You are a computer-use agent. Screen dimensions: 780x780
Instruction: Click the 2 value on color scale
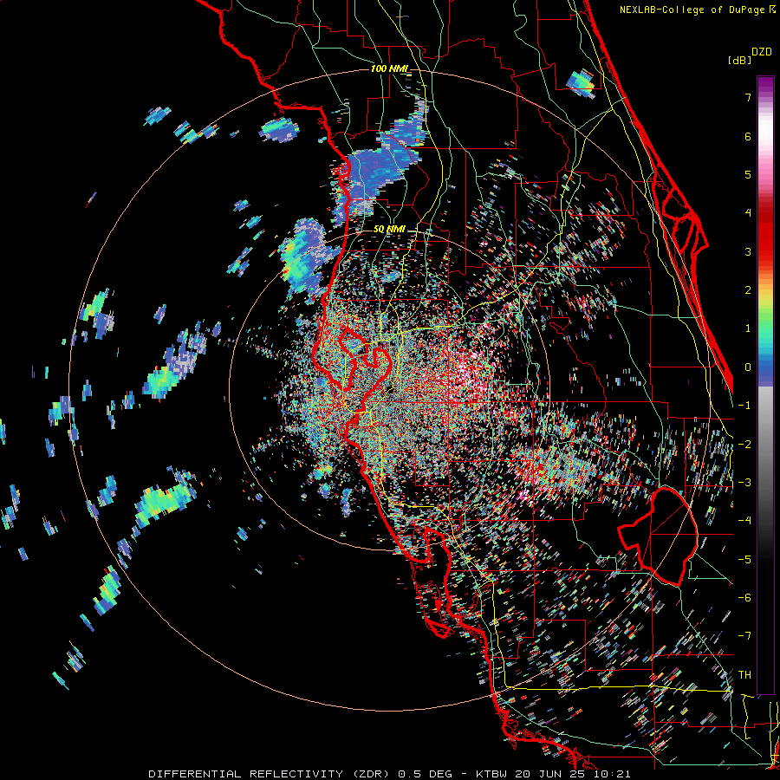coord(748,290)
